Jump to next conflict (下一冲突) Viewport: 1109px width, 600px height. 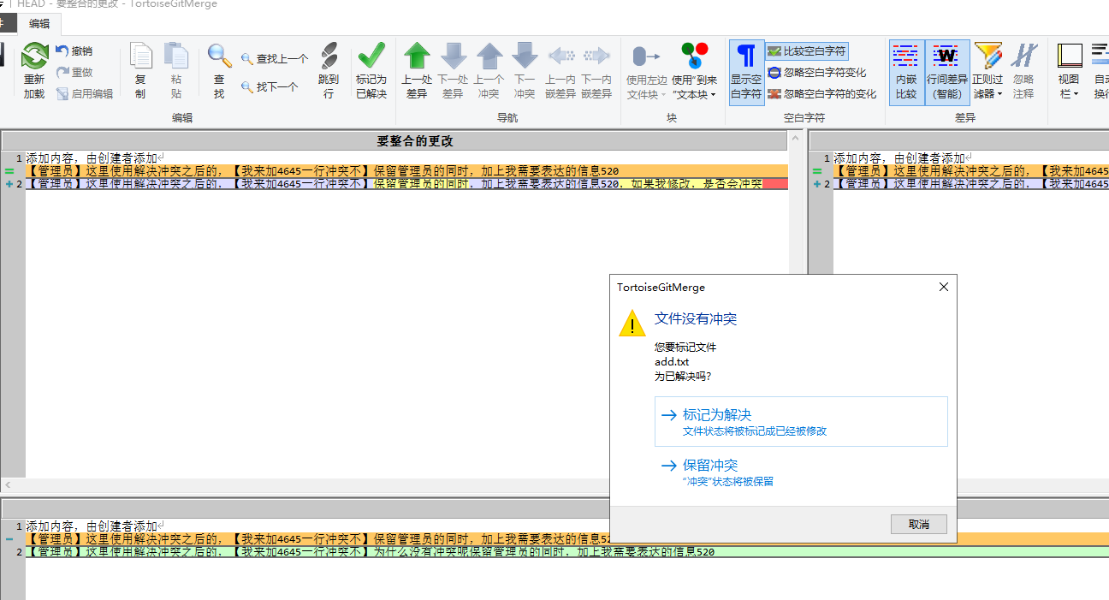coord(525,56)
